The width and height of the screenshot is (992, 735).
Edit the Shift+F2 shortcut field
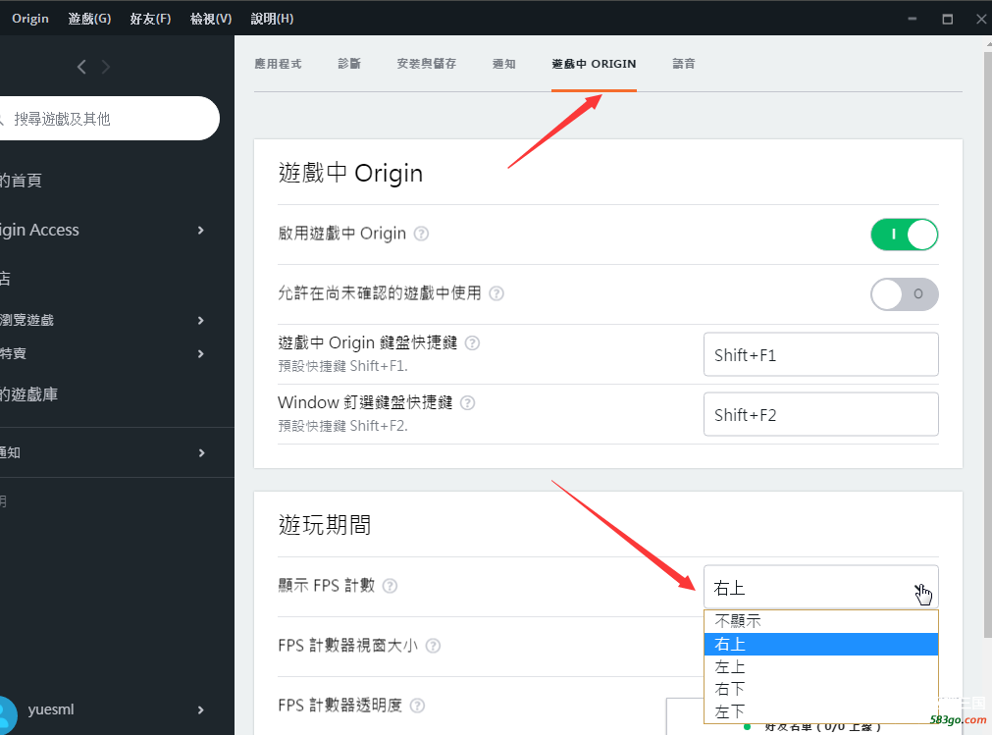coord(820,414)
